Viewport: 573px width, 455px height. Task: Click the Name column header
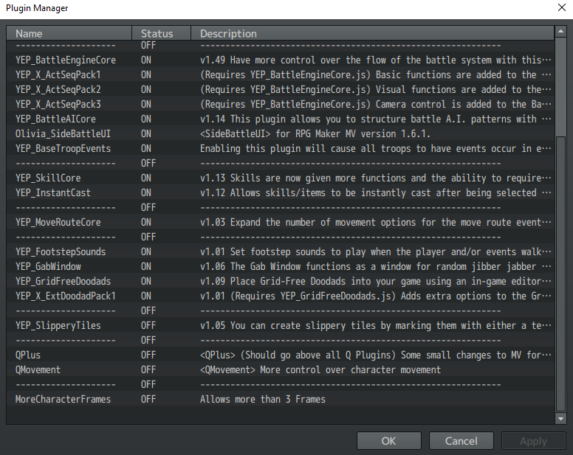69,33
